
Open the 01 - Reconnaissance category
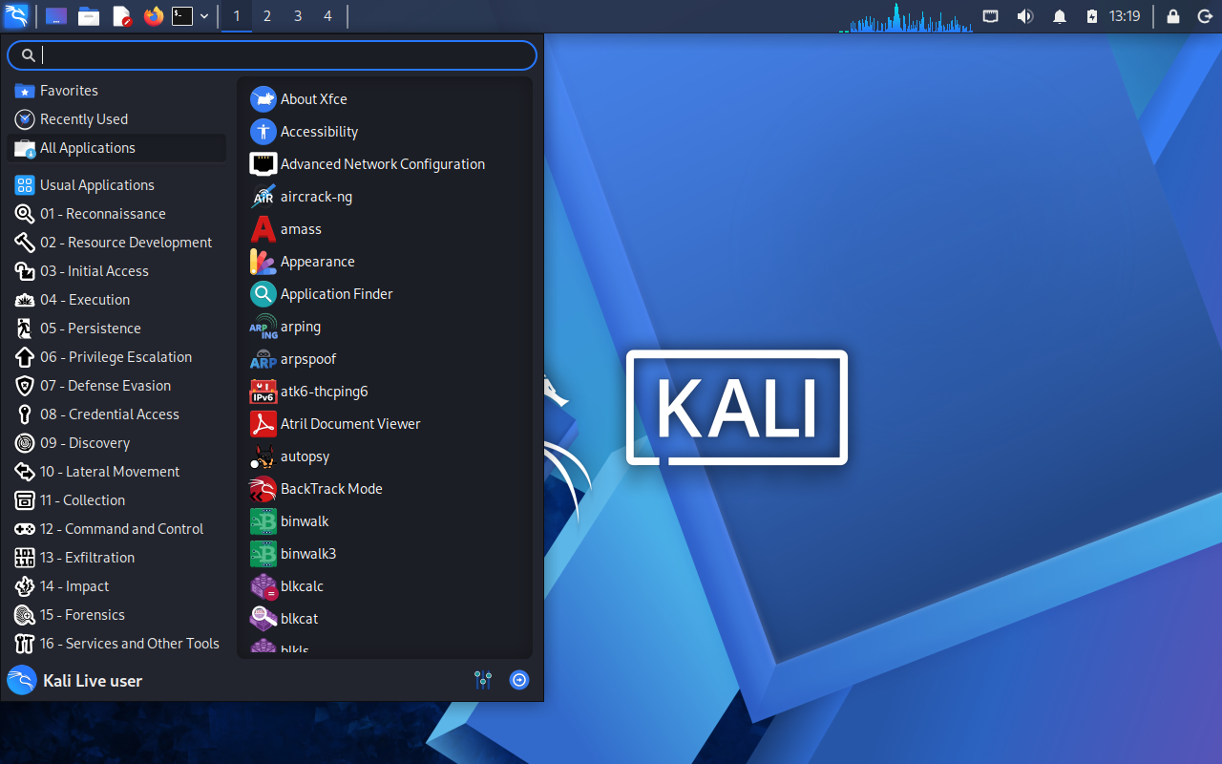point(116,214)
